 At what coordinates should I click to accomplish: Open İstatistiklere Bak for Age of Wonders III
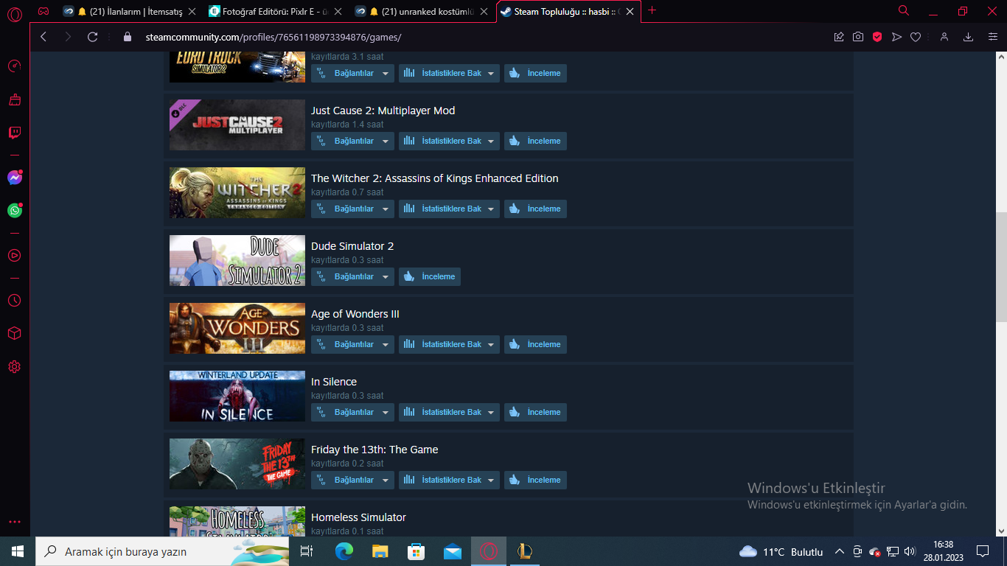pyautogui.click(x=449, y=344)
